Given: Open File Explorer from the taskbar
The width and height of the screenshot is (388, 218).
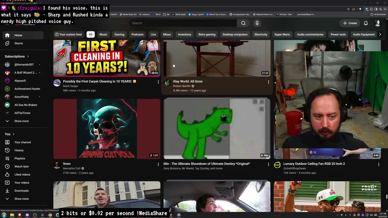Looking at the screenshot, I should click(12, 215).
